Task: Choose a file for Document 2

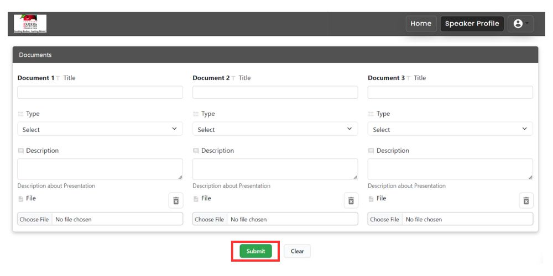Action: pos(209,219)
